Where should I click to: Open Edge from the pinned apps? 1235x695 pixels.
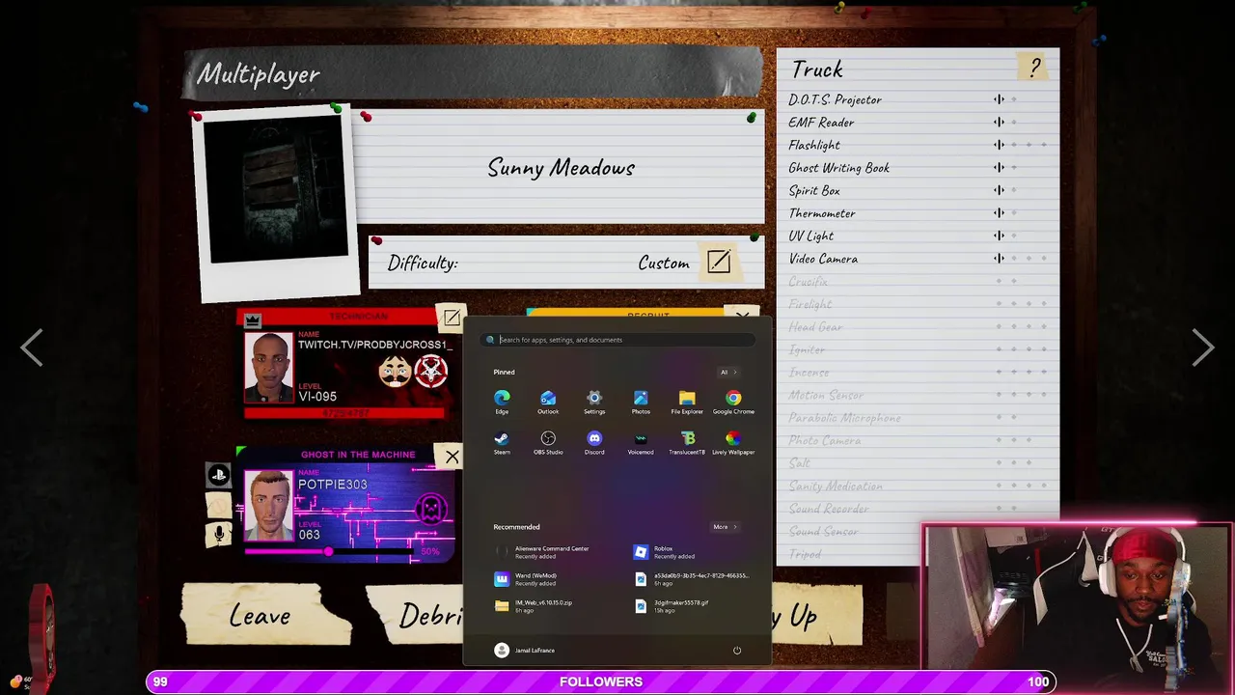click(502, 403)
